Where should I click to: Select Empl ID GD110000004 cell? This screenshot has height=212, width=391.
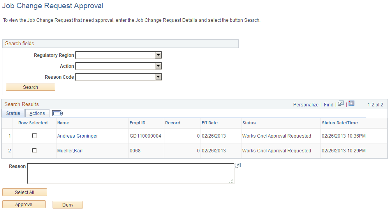pyautogui.click(x=145, y=136)
